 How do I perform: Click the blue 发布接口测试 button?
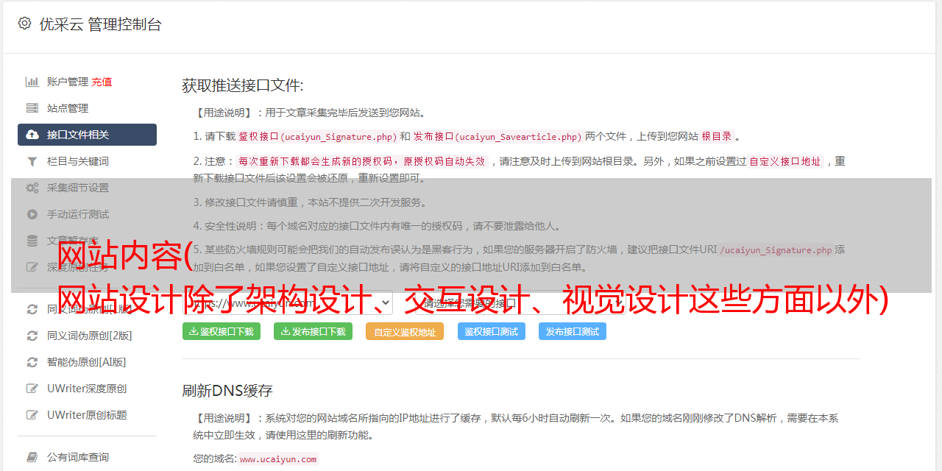point(573,331)
